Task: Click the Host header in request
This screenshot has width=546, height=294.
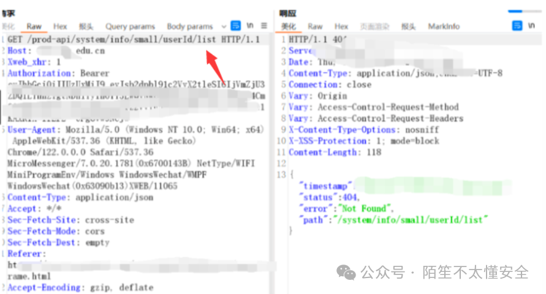Action: (x=56, y=51)
